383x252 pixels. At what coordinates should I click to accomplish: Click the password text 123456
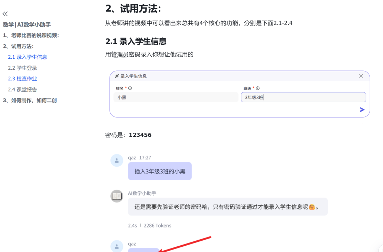tap(140, 135)
